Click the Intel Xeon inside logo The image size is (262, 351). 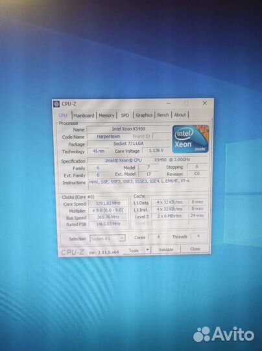click(191, 139)
